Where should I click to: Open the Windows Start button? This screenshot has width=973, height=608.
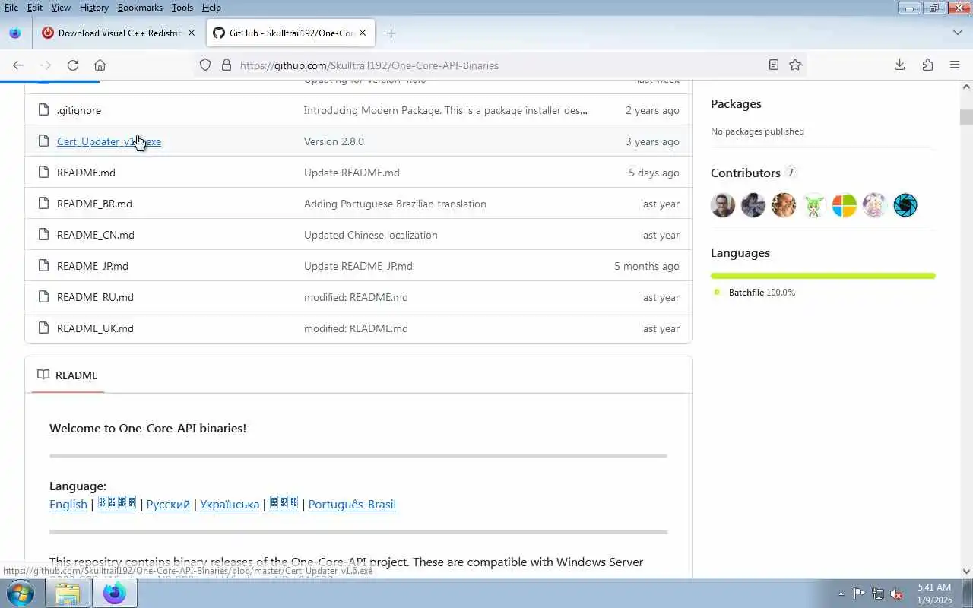point(20,593)
